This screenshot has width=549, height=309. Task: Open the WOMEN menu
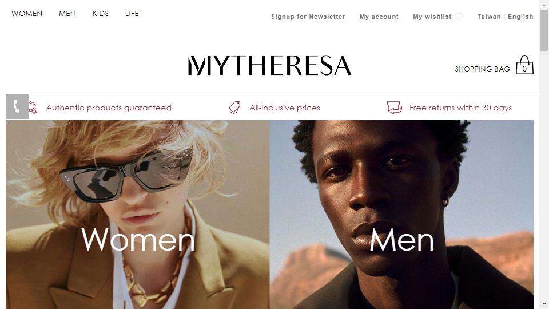pyautogui.click(x=27, y=13)
